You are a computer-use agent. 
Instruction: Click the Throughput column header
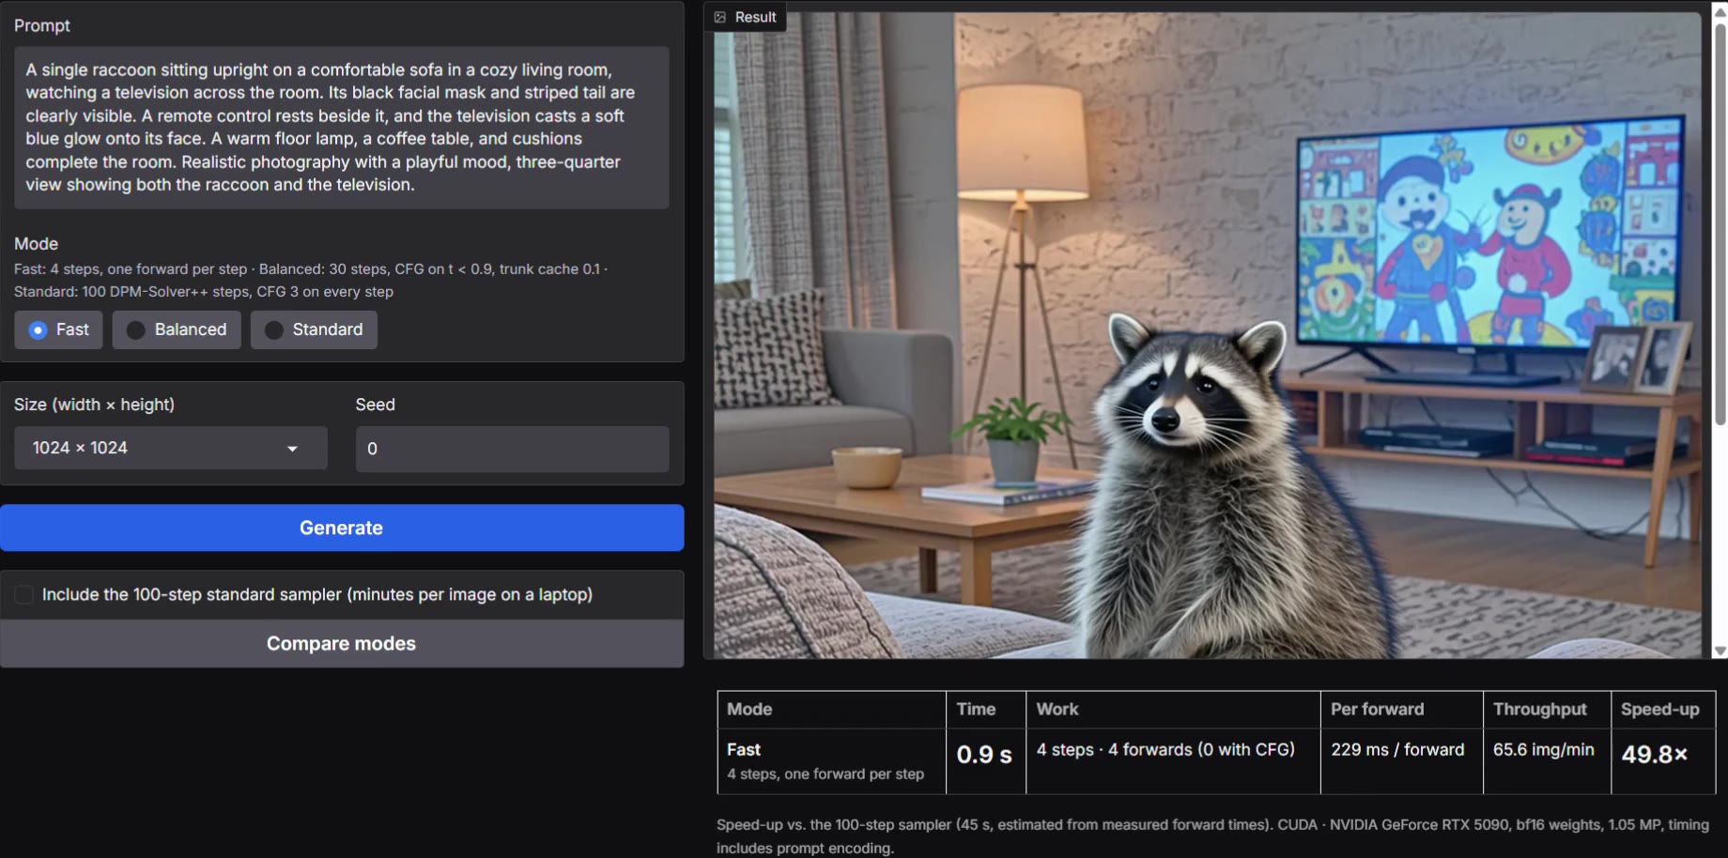pyautogui.click(x=1547, y=710)
